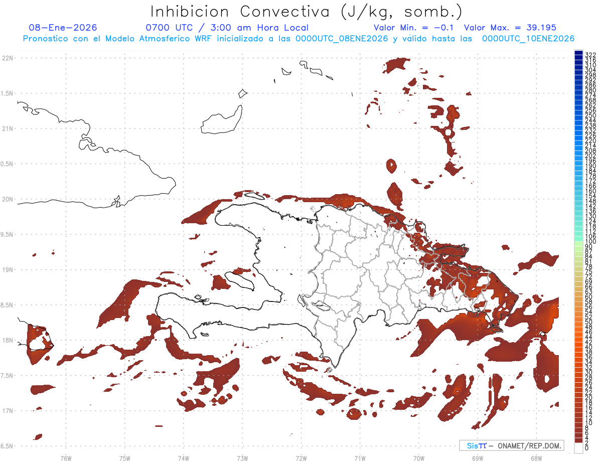Click the pale green 100 swatch on the colorbar
602x465 pixels.
tap(578, 243)
